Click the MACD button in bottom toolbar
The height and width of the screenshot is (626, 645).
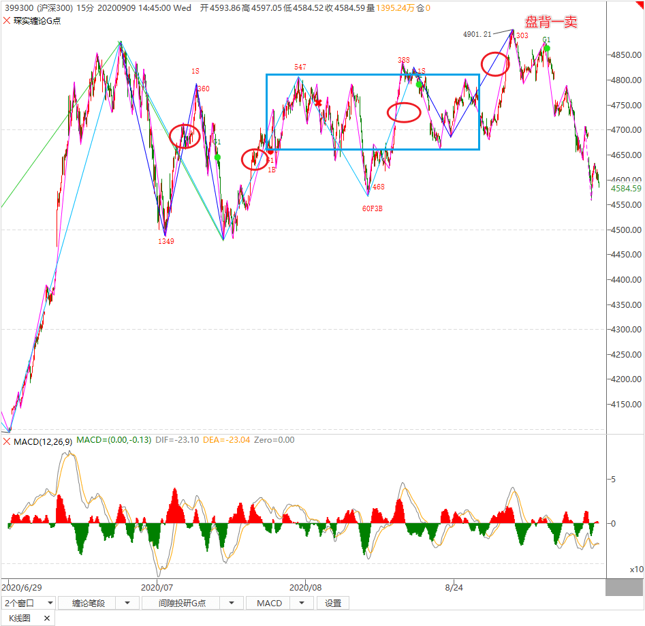pos(269,603)
